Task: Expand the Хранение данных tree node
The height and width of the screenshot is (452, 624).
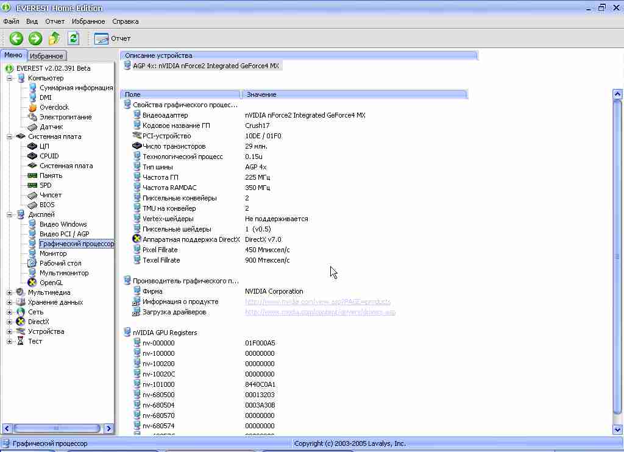Action: [10, 302]
